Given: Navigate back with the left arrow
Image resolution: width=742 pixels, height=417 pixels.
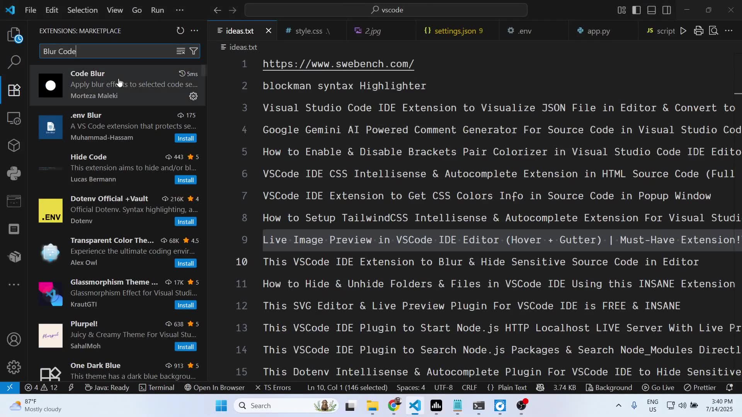Looking at the screenshot, I should tap(218, 10).
